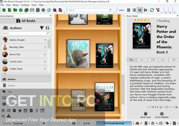Click the add book toolbar icon

(4, 10)
